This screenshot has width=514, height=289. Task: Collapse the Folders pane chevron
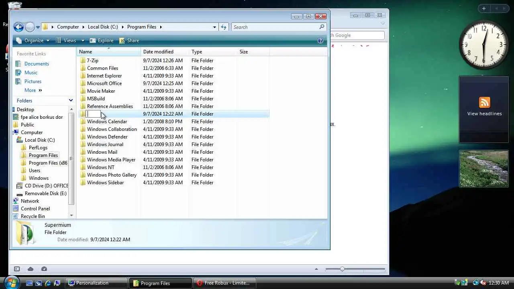[x=71, y=100]
